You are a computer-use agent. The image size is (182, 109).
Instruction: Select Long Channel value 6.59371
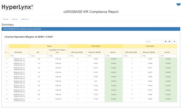150,68
